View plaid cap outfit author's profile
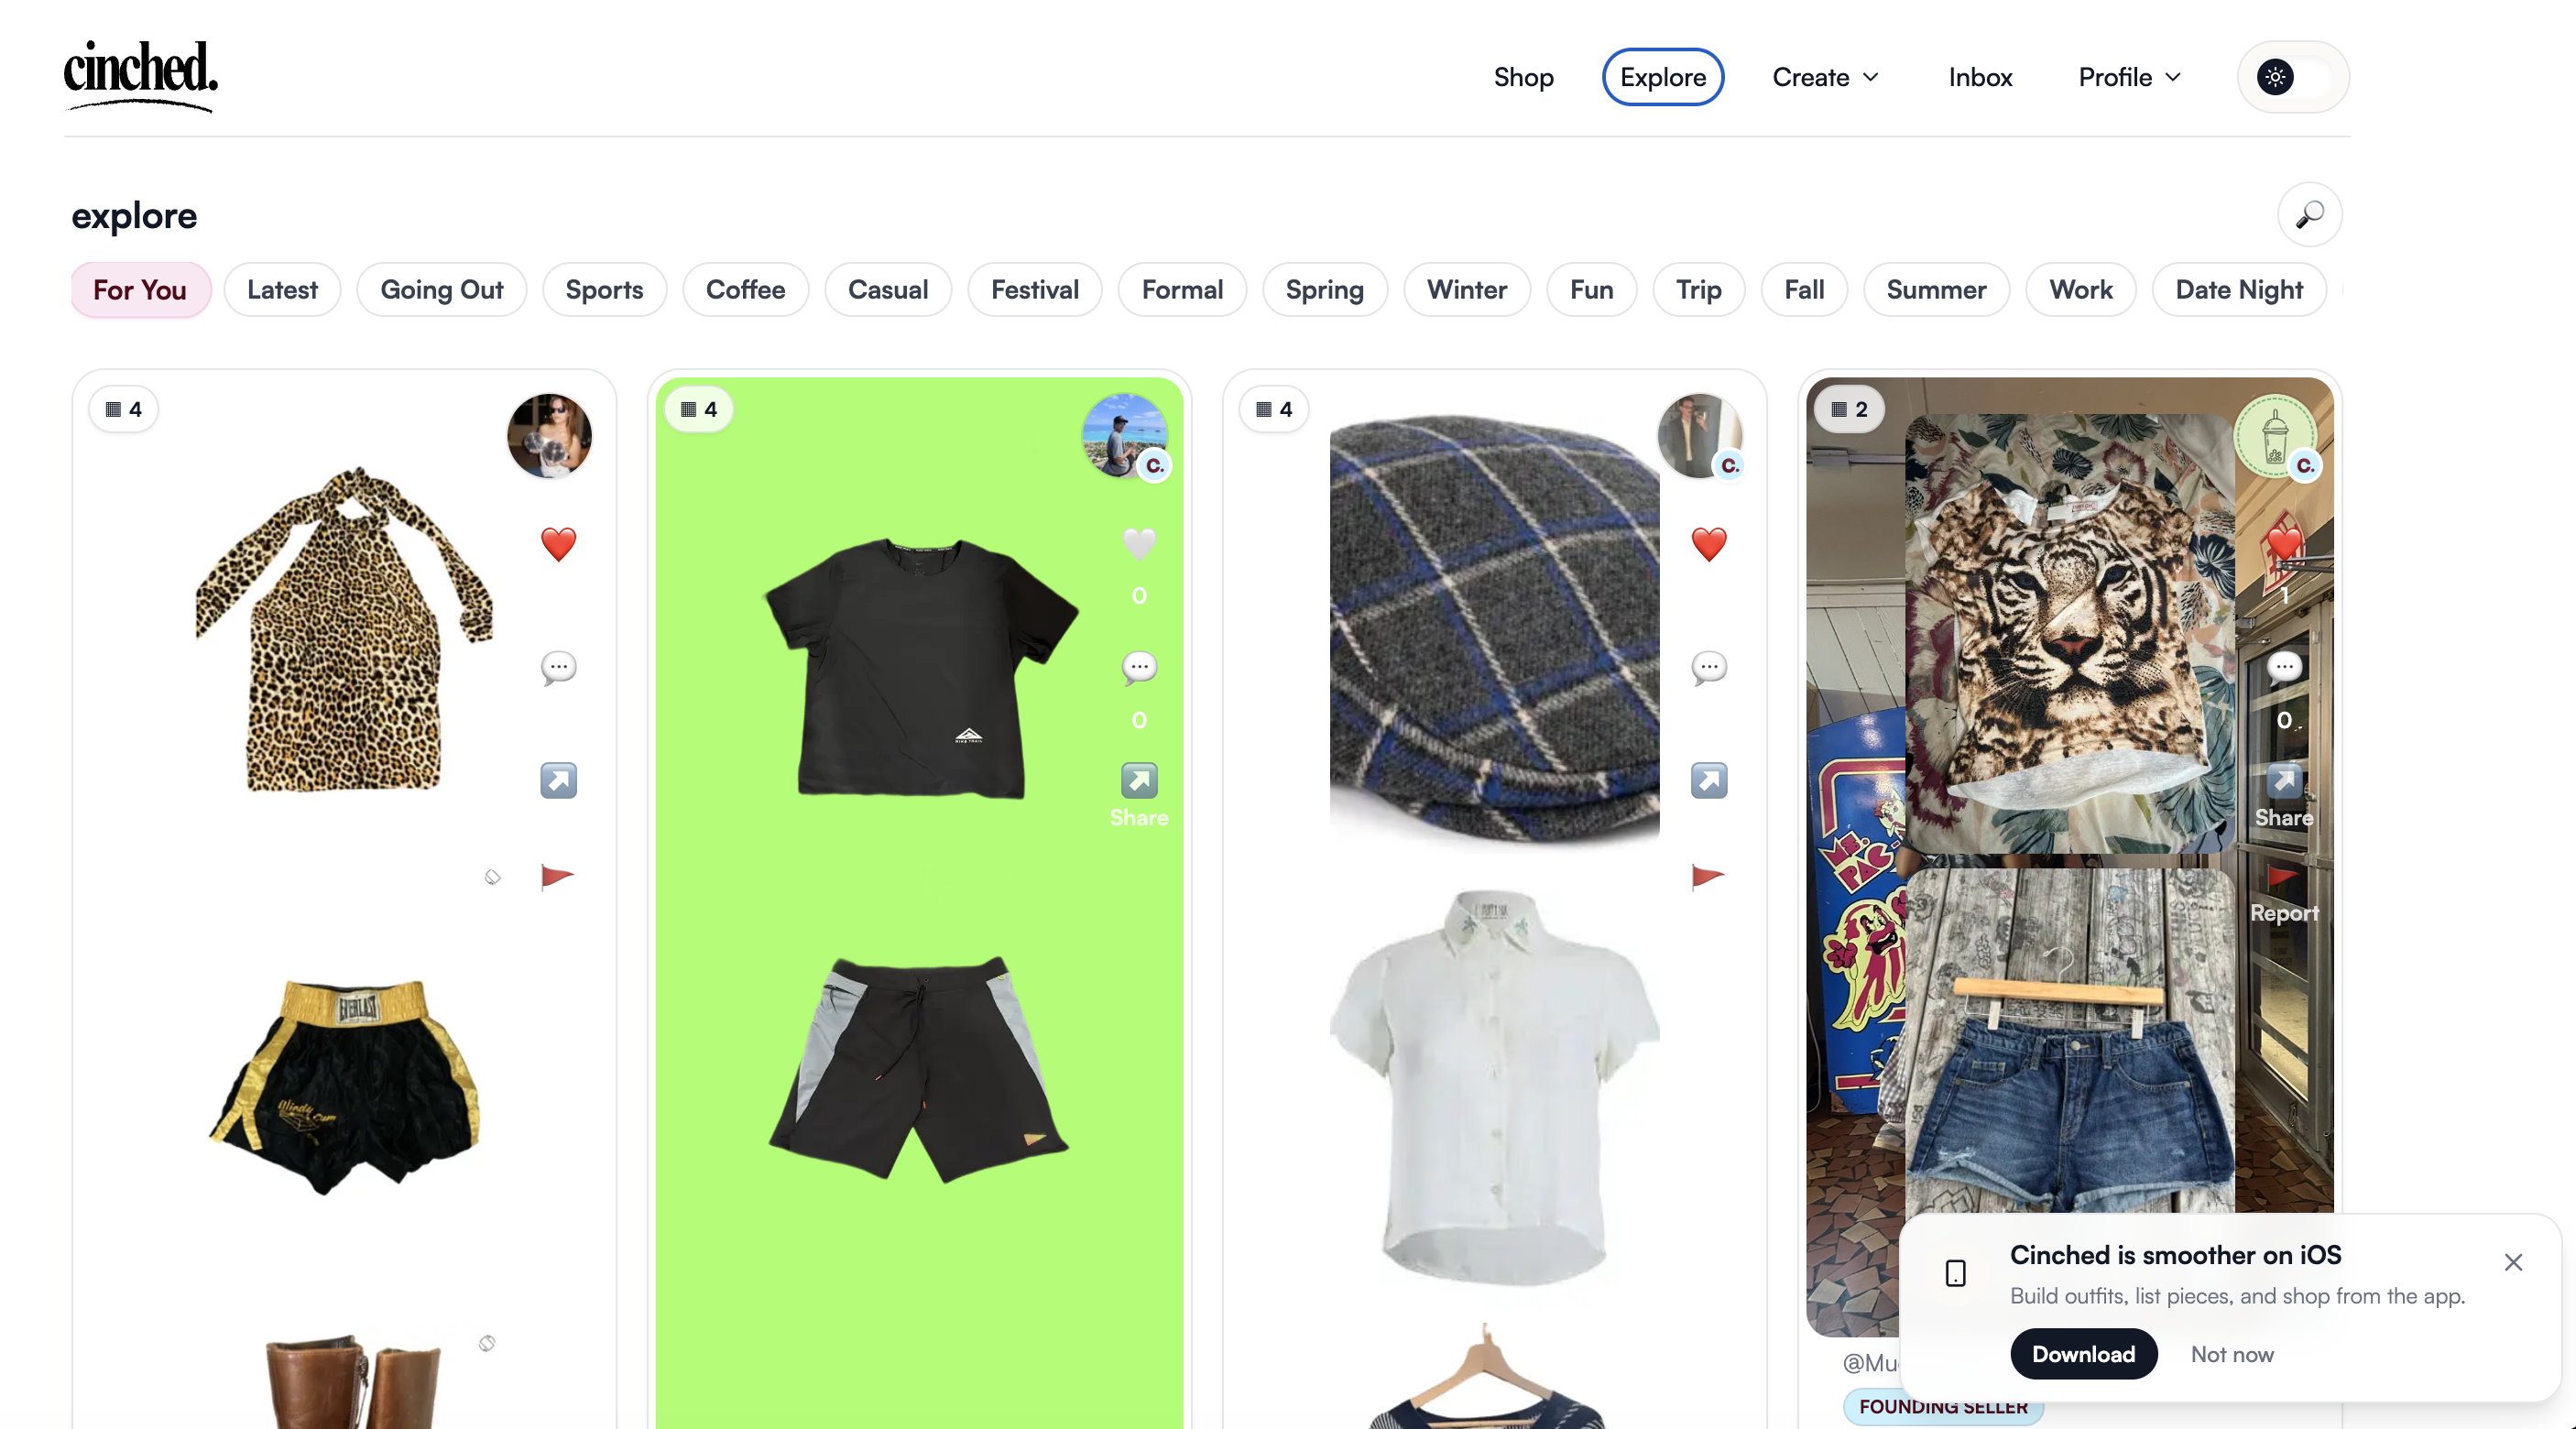 [x=1700, y=436]
